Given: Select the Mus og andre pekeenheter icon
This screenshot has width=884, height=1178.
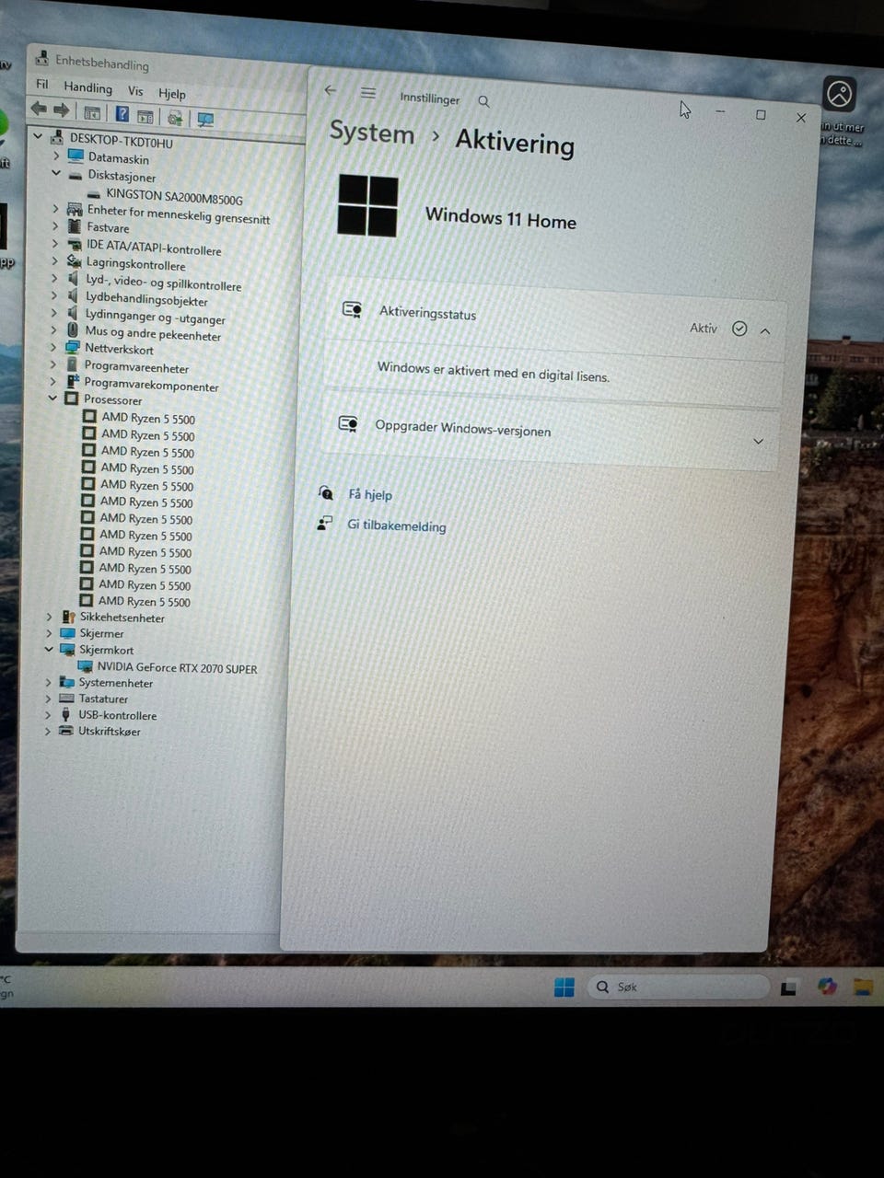Looking at the screenshot, I should click(73, 330).
